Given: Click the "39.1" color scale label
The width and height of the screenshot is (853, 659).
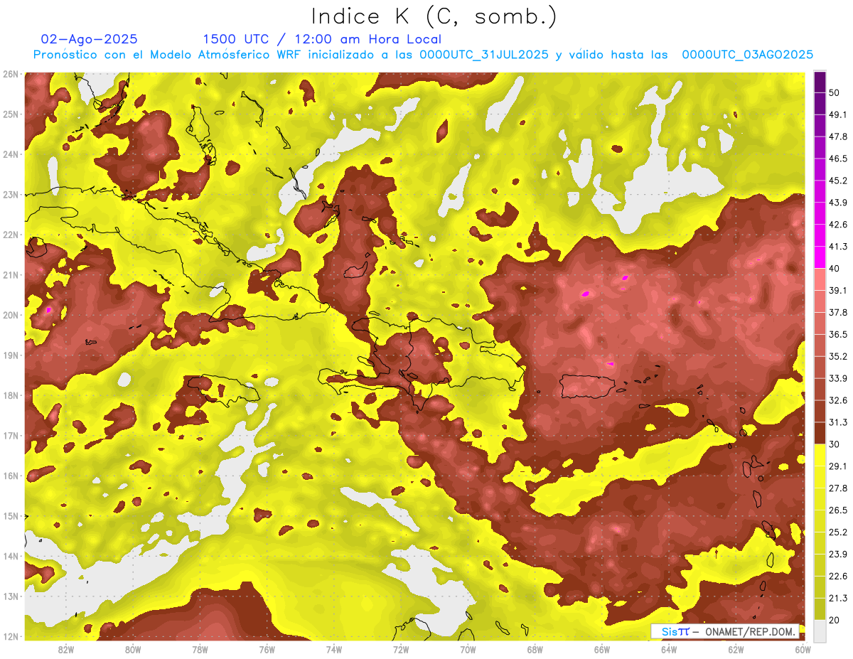Looking at the screenshot, I should point(838,290).
